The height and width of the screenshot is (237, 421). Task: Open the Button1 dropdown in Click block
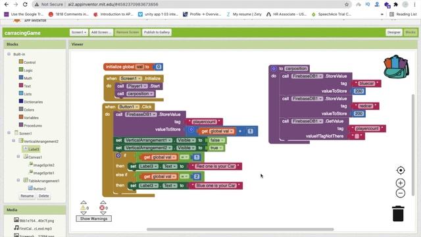[x=129, y=107]
